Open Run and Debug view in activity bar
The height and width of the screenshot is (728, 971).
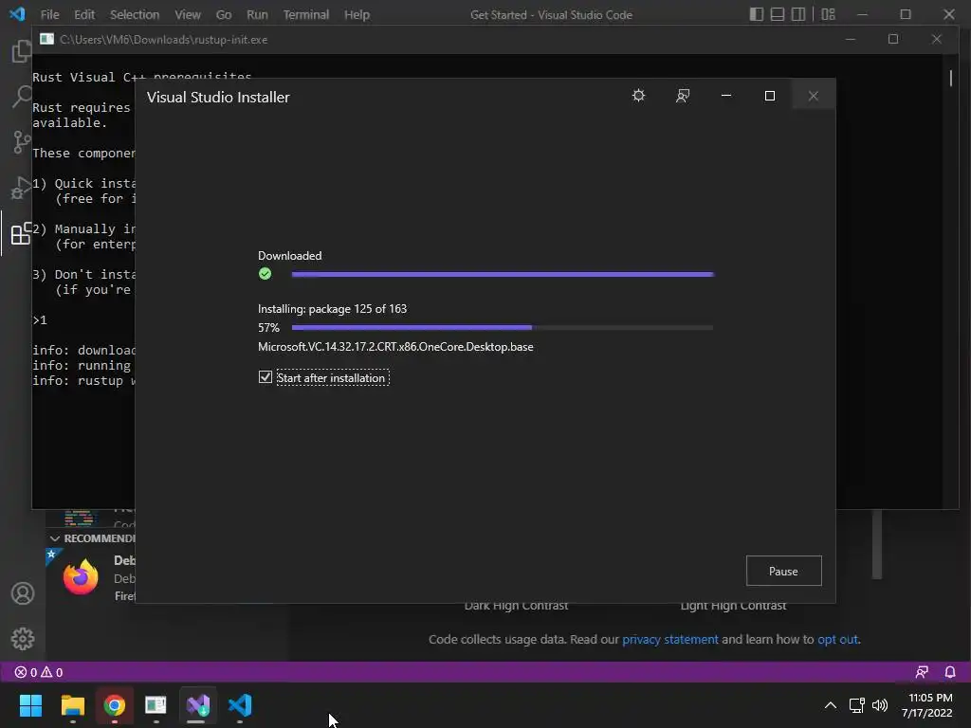(x=22, y=189)
